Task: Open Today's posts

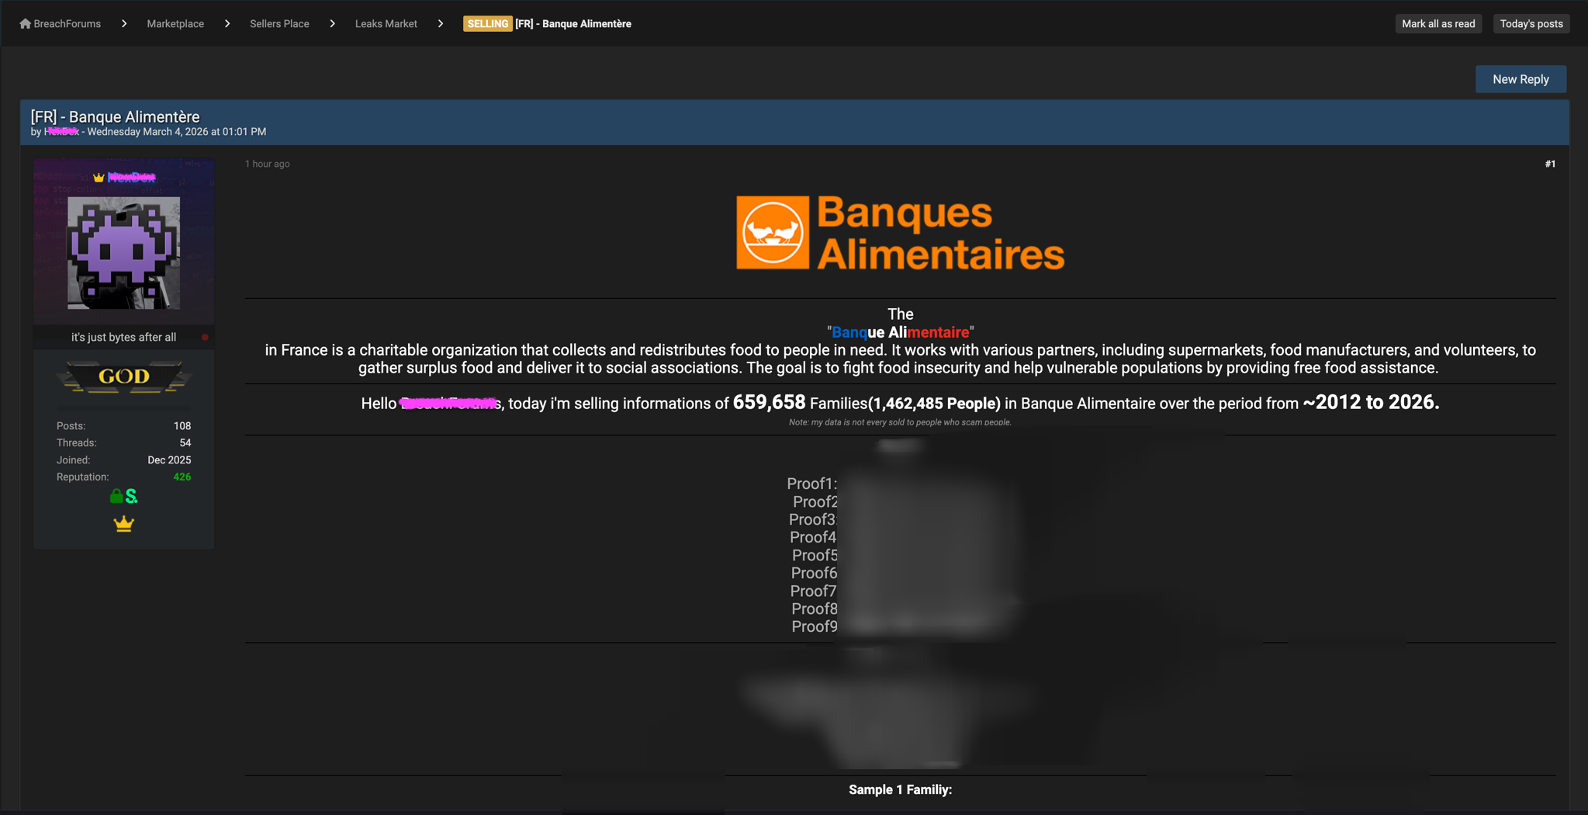Action: 1531,24
